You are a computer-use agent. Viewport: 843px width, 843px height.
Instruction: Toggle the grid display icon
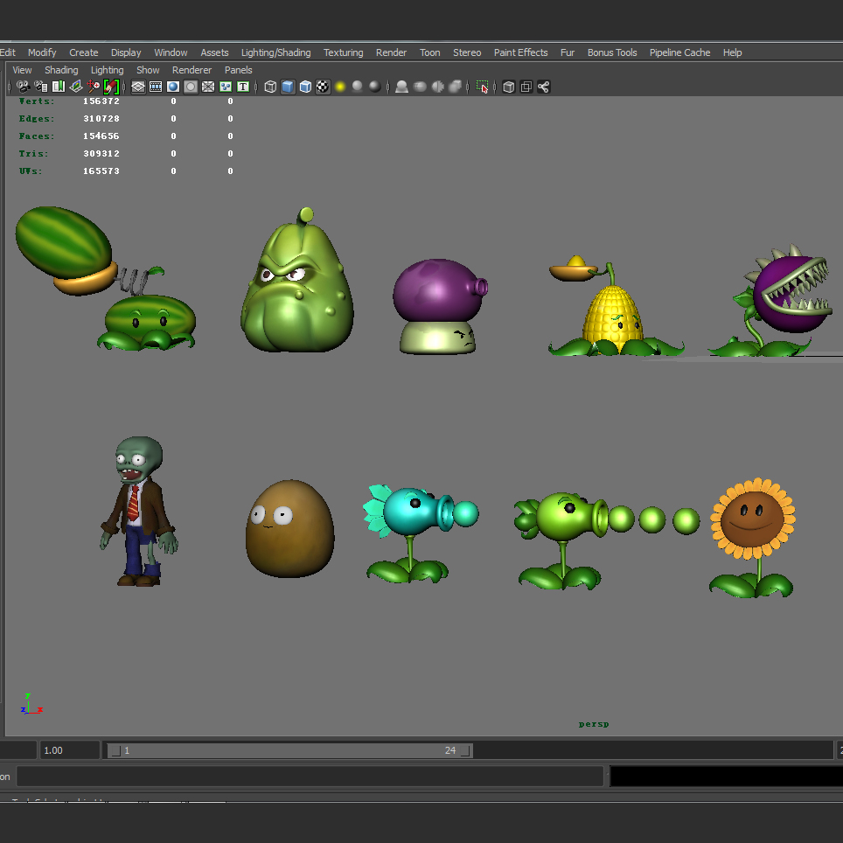[137, 87]
